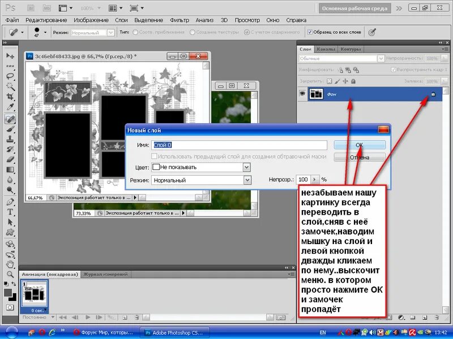This screenshot has width=453, height=339.
Task: Select the Gradient tool
Action: [10, 169]
